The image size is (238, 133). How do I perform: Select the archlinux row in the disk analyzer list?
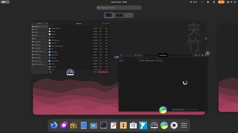pos(141,61)
